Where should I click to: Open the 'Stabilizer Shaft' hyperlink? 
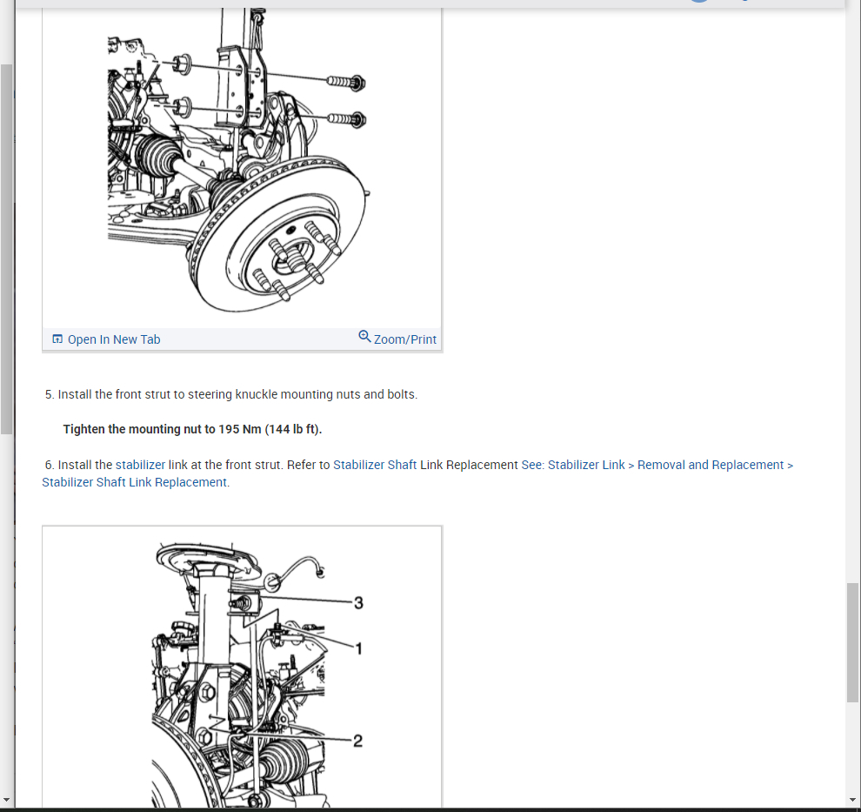click(375, 465)
